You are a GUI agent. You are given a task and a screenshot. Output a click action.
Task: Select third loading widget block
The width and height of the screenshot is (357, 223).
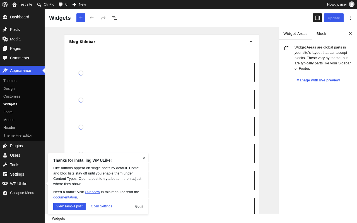pos(162,126)
